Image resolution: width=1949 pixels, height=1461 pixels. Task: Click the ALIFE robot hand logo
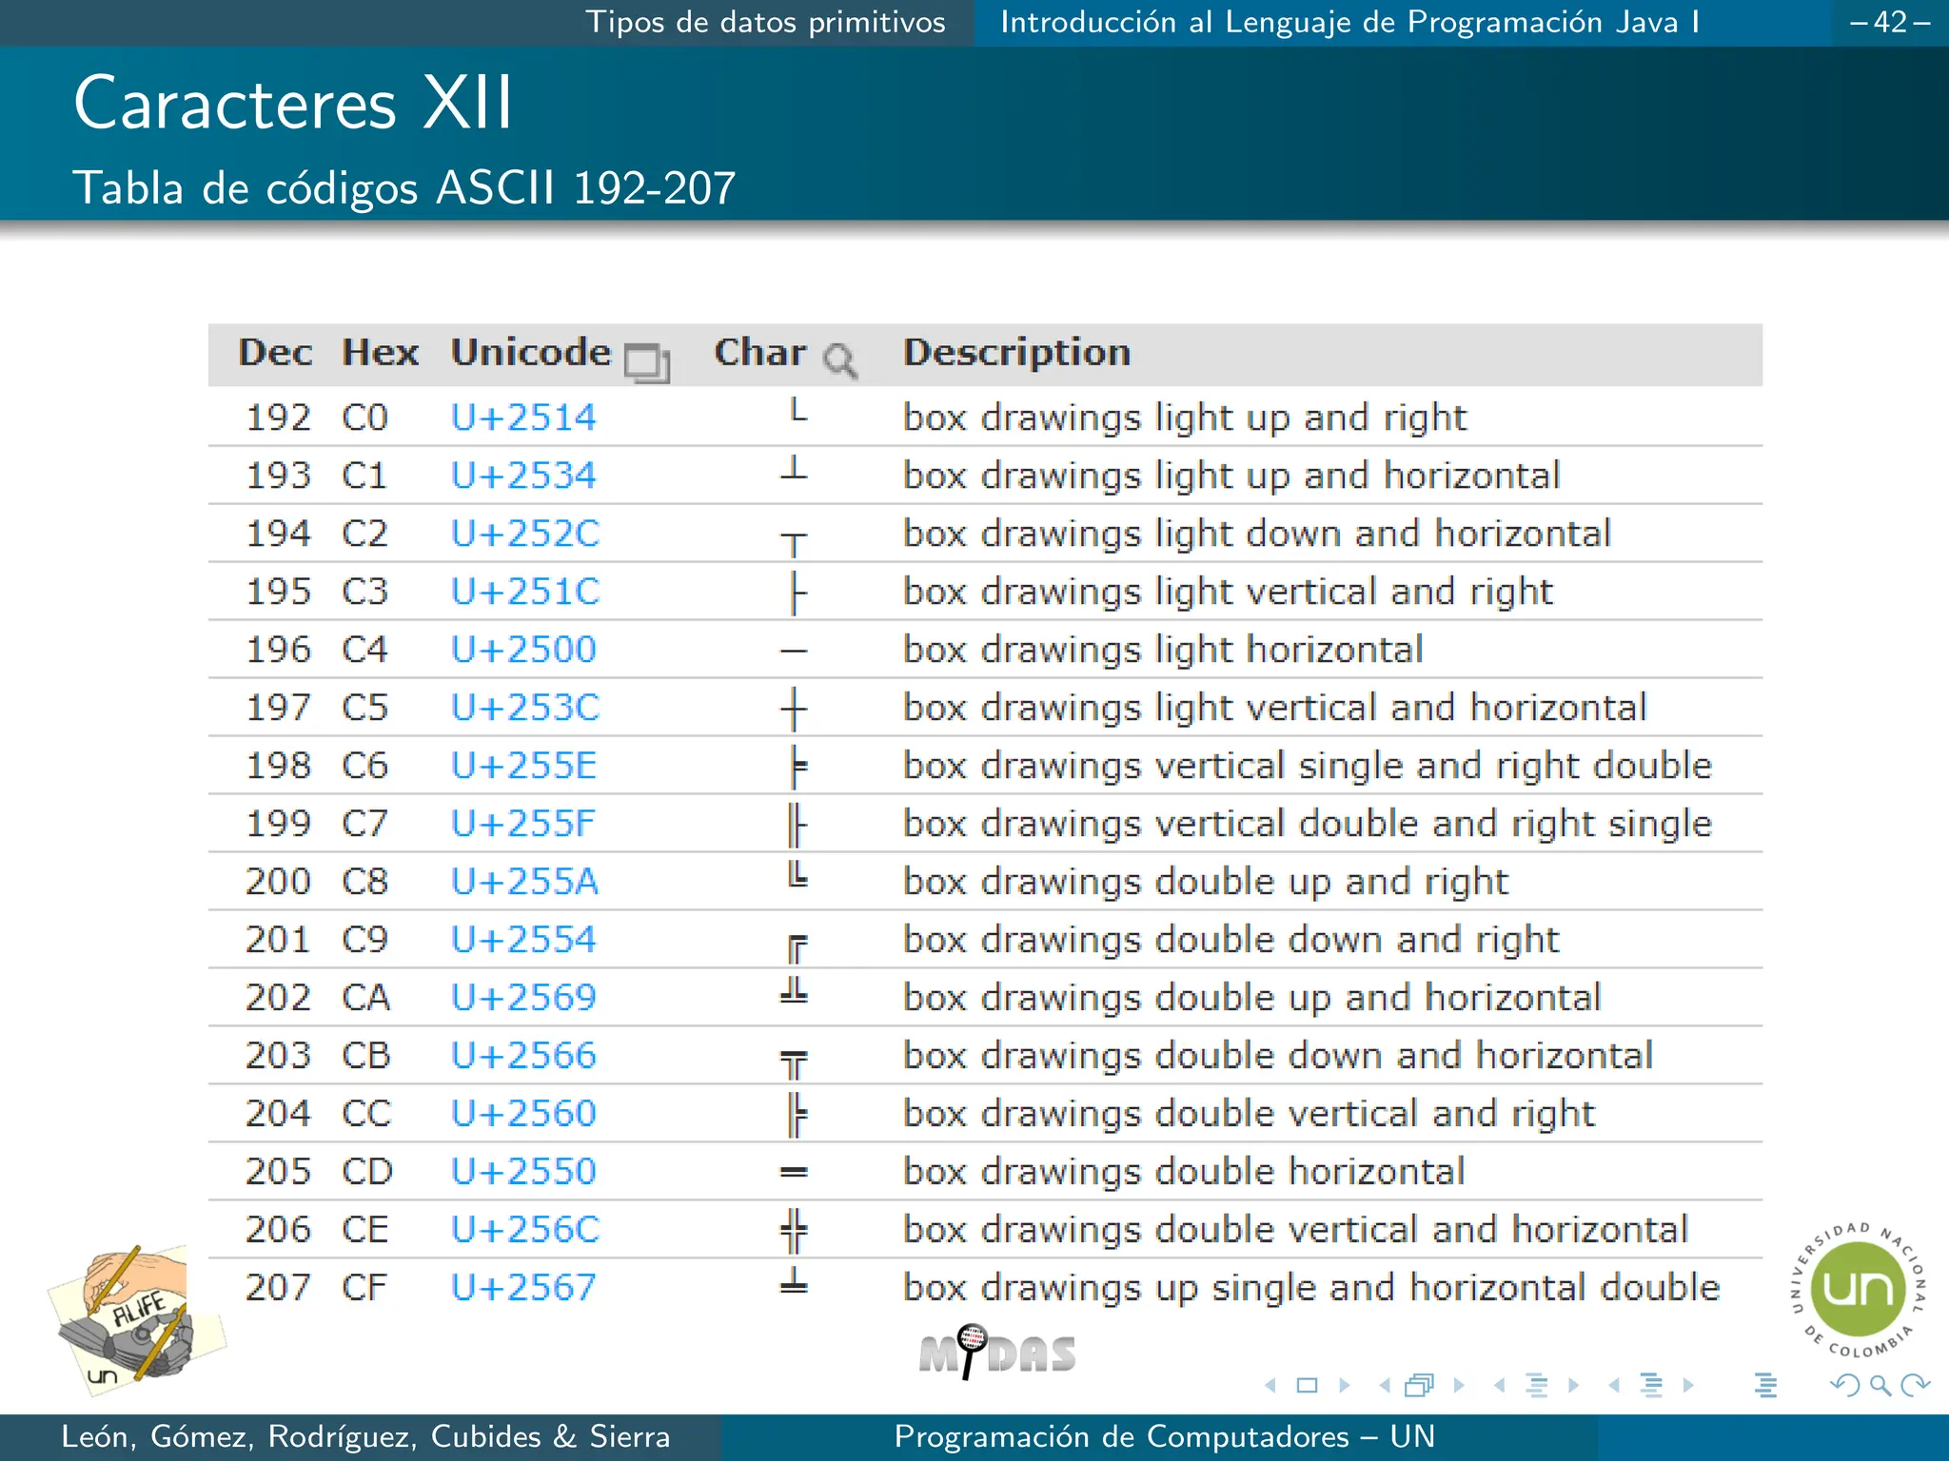click(135, 1317)
